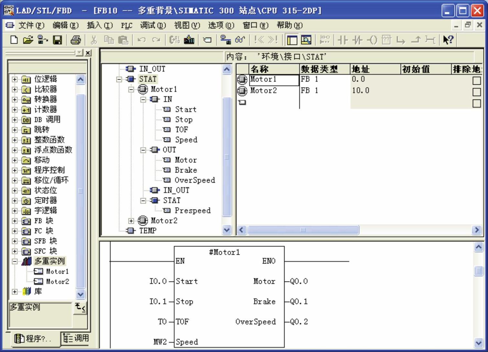Open the 文件(F) menu
The height and width of the screenshot is (352, 488).
pyautogui.click(x=31, y=25)
